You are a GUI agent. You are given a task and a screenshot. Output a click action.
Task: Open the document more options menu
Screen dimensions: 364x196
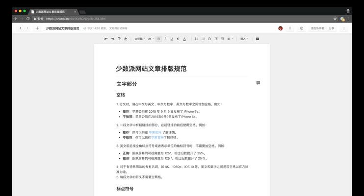coord(344,28)
